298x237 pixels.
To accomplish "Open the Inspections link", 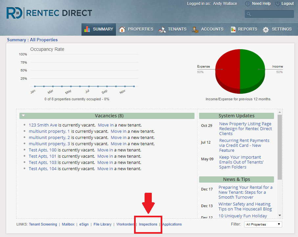I will pyautogui.click(x=148, y=225).
